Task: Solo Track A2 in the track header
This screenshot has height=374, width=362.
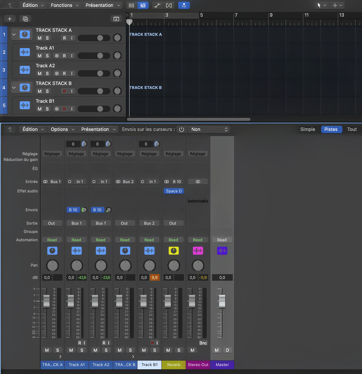Action: [47, 73]
